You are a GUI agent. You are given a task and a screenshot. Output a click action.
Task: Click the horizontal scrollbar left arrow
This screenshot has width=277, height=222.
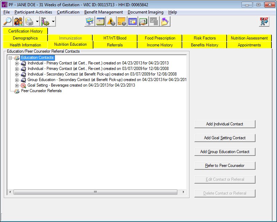click(10, 192)
